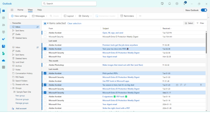Expand the Layout dropdown

point(70,16)
